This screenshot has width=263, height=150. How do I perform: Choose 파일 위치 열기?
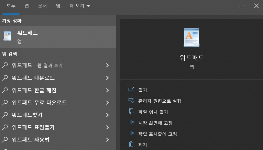[153, 112]
